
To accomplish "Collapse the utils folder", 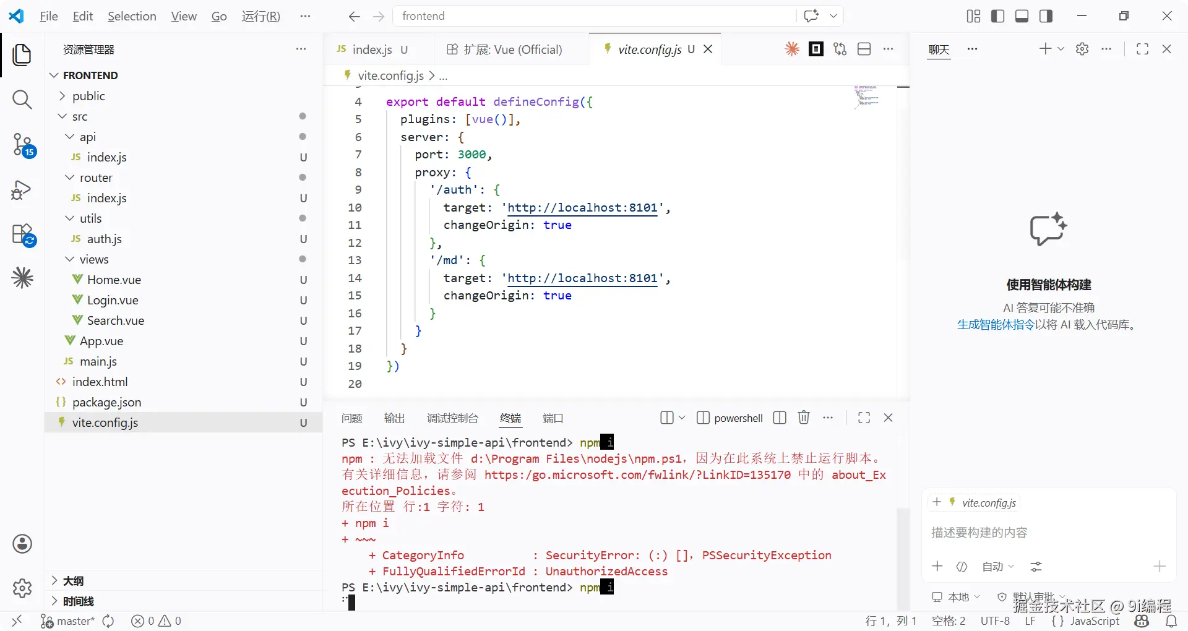I will (69, 218).
